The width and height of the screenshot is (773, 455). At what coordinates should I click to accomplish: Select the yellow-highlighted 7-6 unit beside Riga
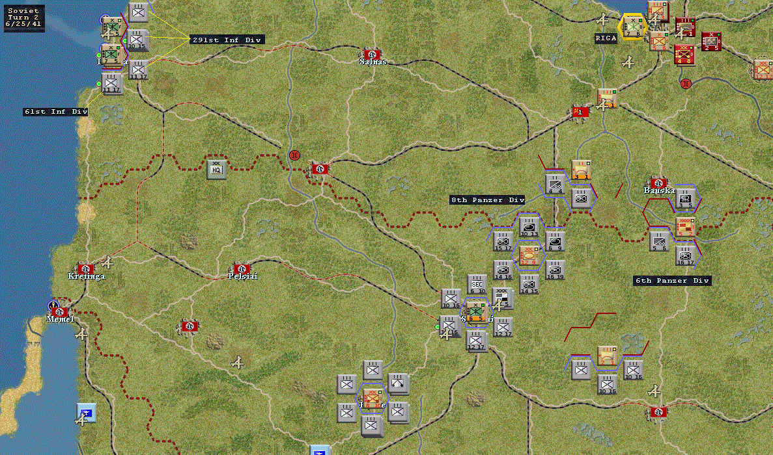pyautogui.click(x=633, y=27)
